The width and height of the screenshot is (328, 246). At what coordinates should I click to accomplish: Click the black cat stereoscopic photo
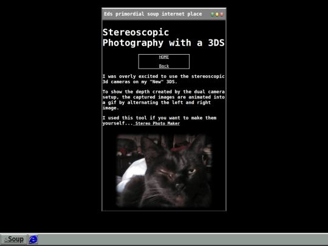[x=164, y=171]
